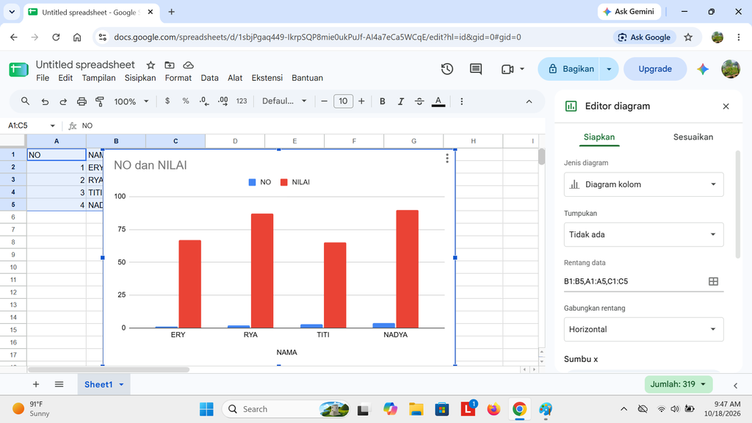Toggle bold formatting
The height and width of the screenshot is (423, 752).
[382, 101]
